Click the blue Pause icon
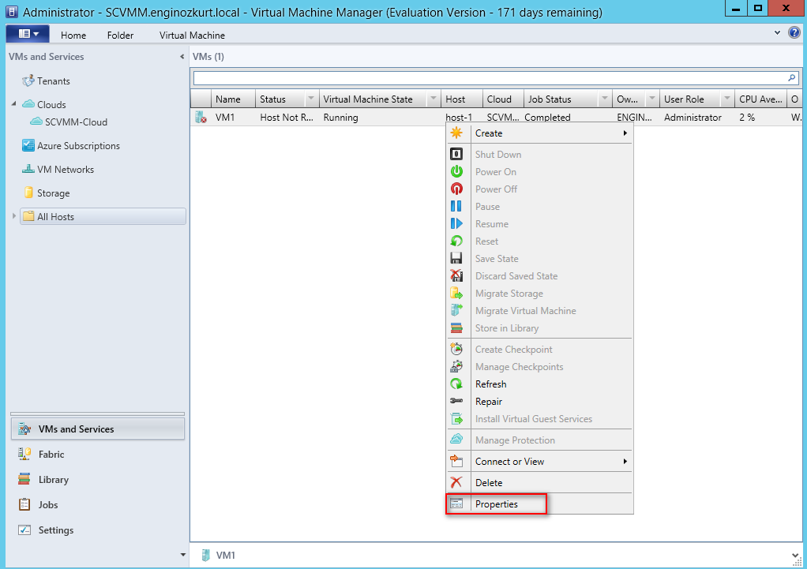This screenshot has width=807, height=569. pos(456,206)
